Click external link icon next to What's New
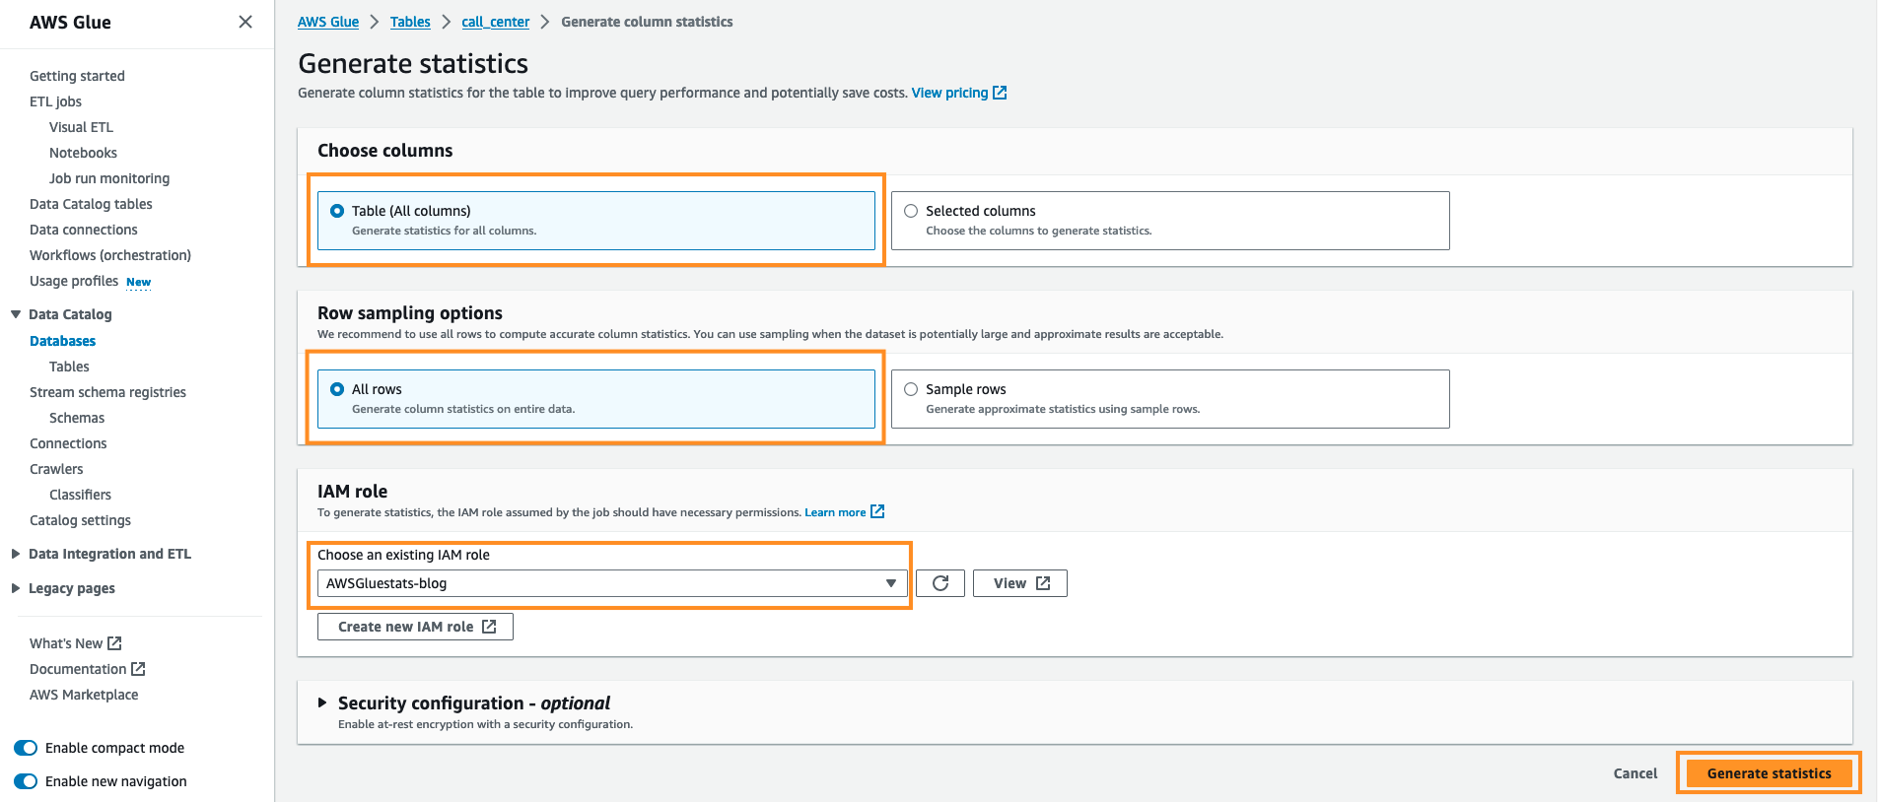 (x=114, y=643)
